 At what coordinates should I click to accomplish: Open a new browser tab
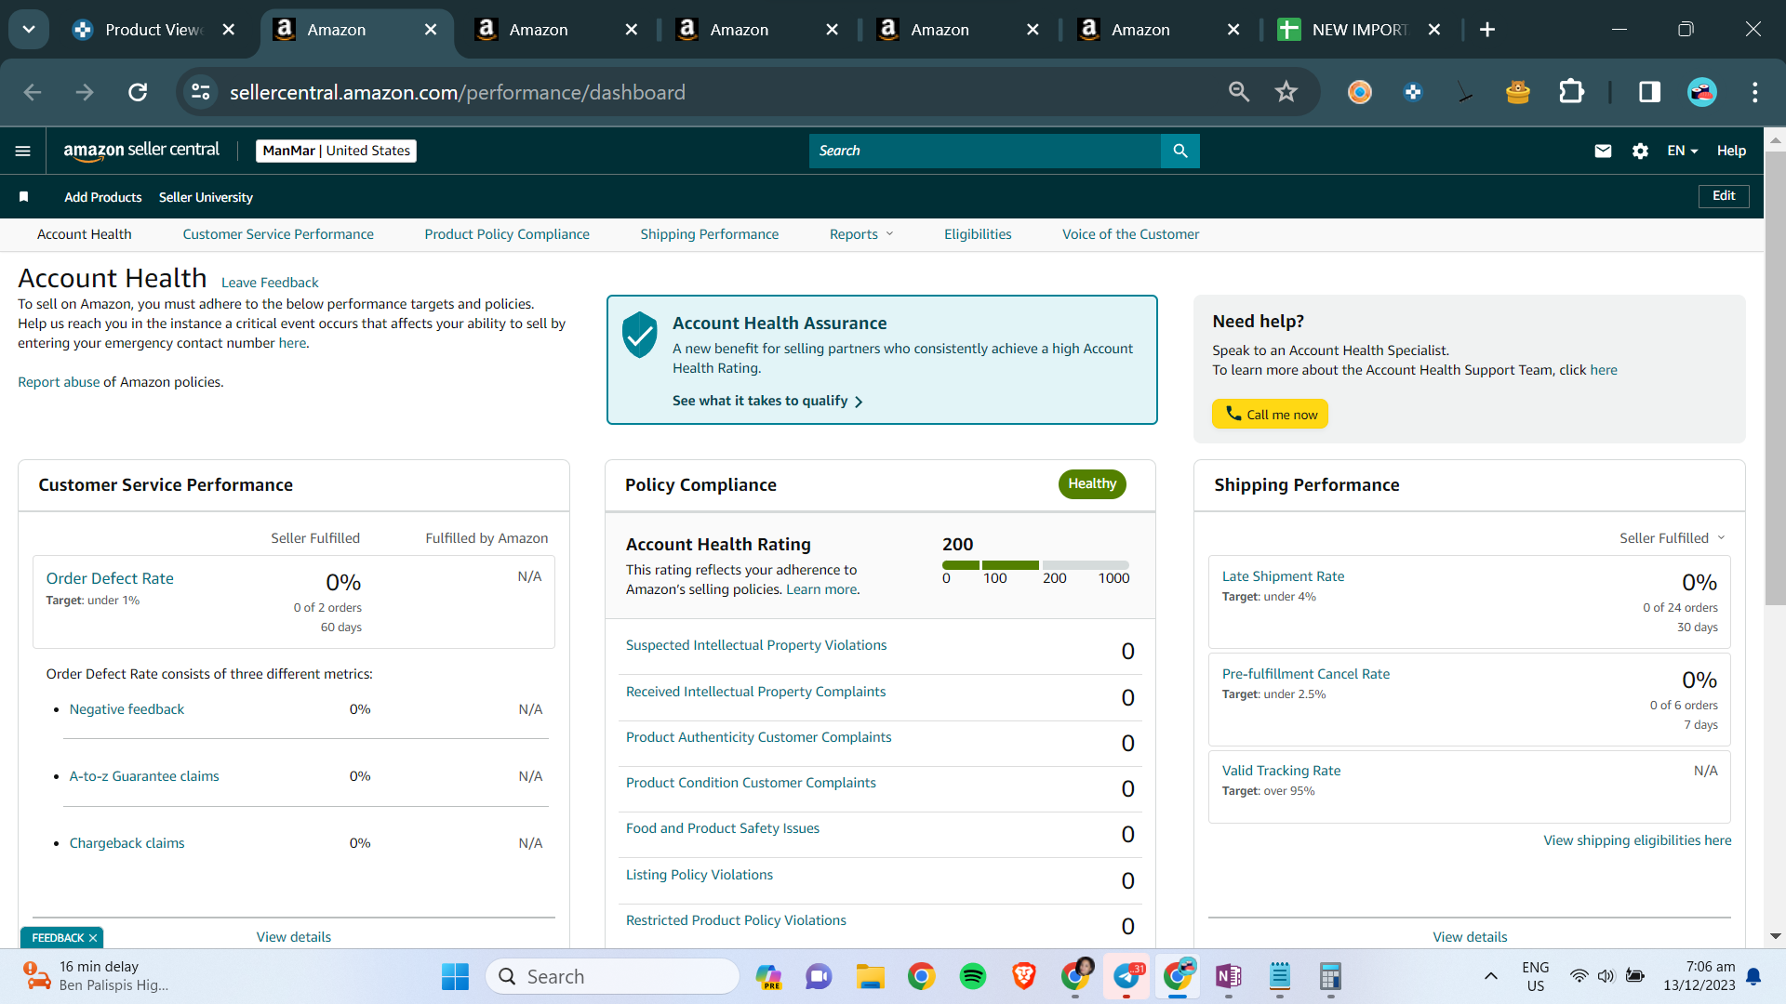1487,30
